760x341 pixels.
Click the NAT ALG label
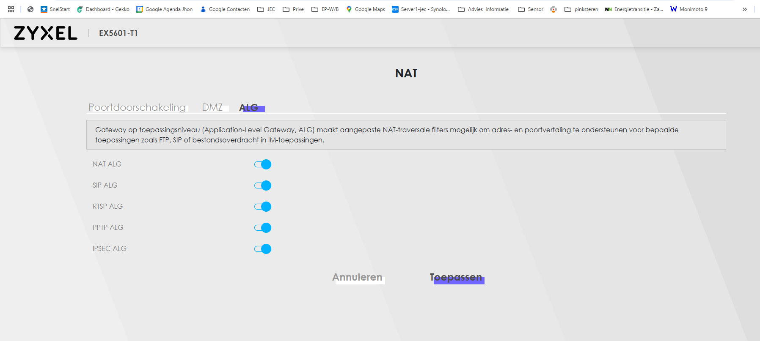[x=107, y=164]
